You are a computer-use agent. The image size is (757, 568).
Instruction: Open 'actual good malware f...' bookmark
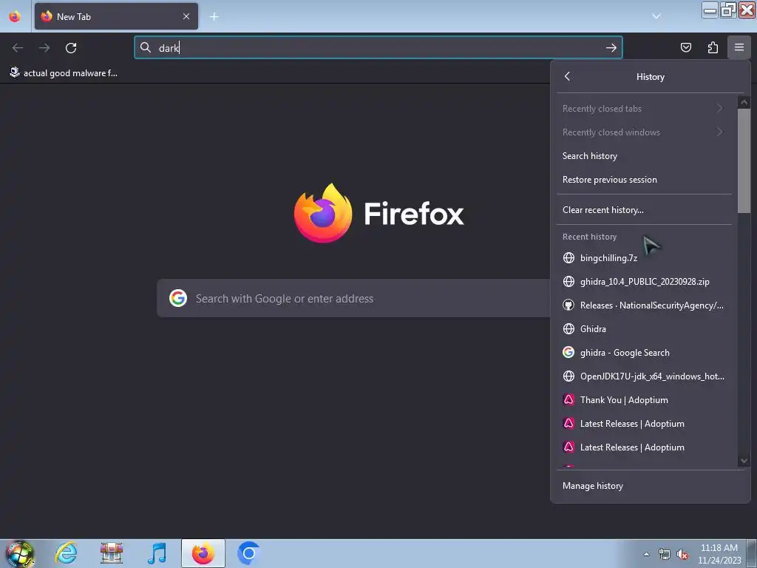tap(64, 73)
